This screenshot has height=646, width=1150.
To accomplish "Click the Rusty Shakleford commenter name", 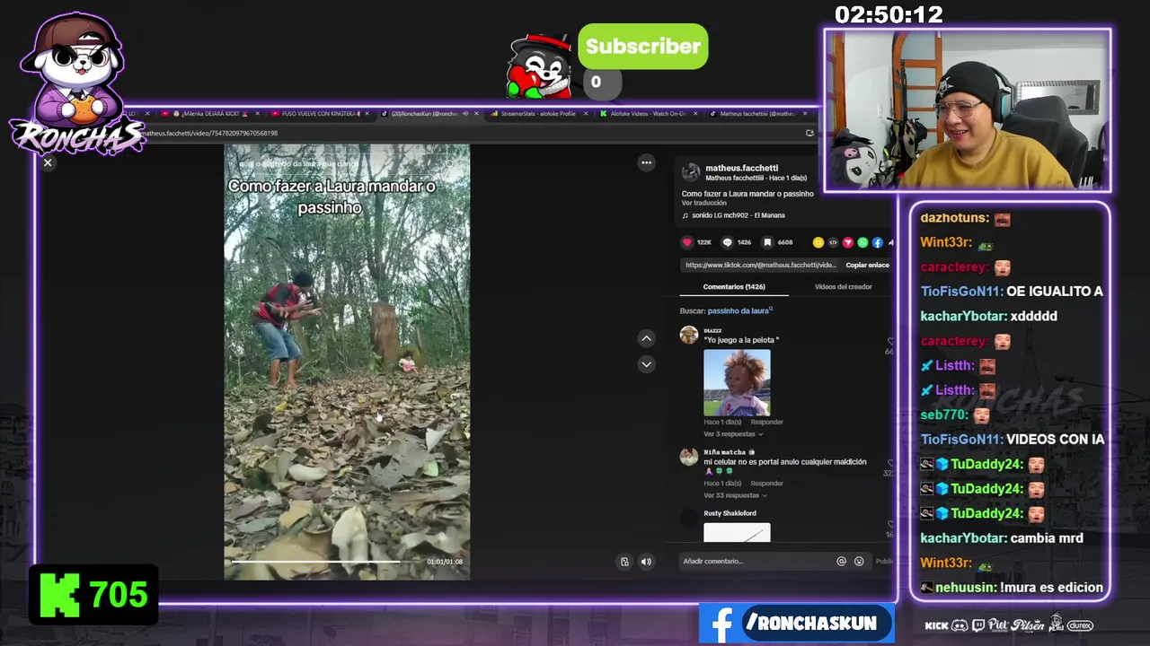I will coord(730,513).
